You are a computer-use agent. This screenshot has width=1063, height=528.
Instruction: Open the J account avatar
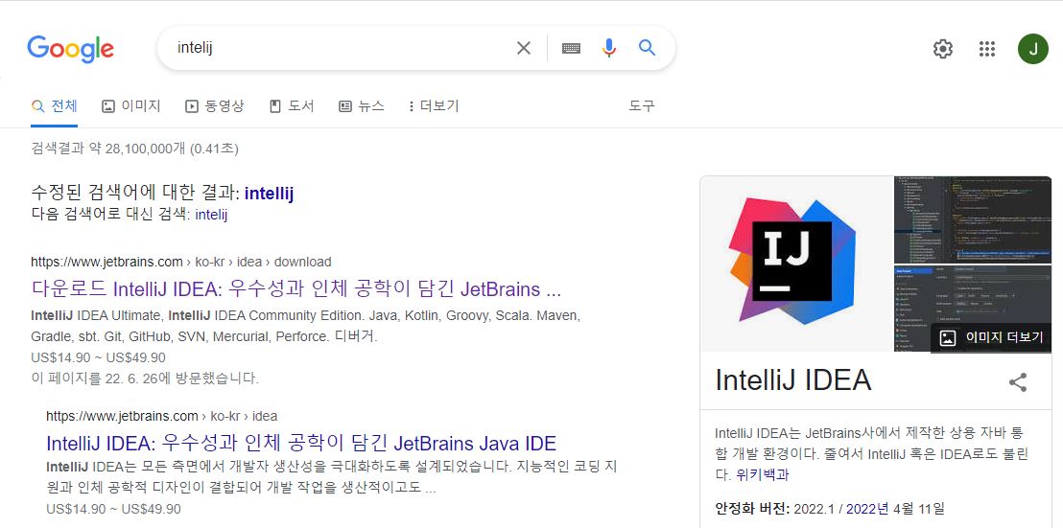1032,49
